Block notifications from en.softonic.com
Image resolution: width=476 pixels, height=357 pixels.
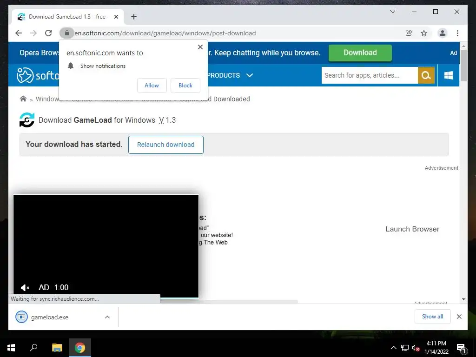[185, 86]
